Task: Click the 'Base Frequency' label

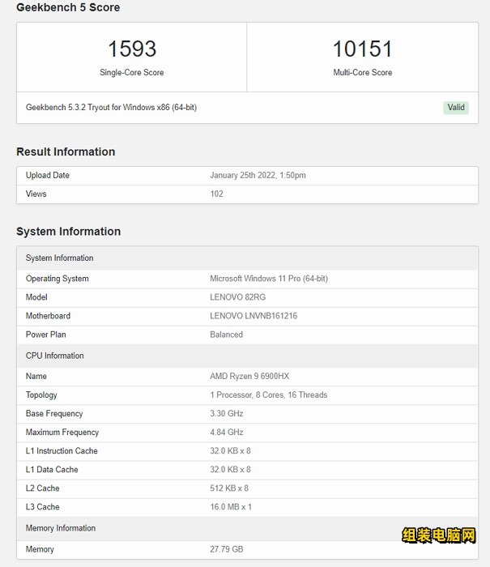Action: tap(54, 414)
